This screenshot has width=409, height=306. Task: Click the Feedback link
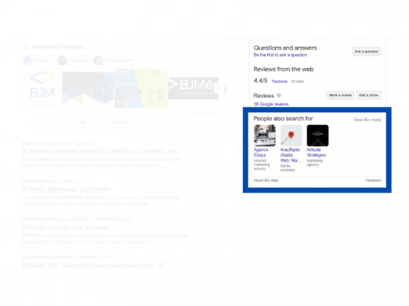click(x=373, y=180)
